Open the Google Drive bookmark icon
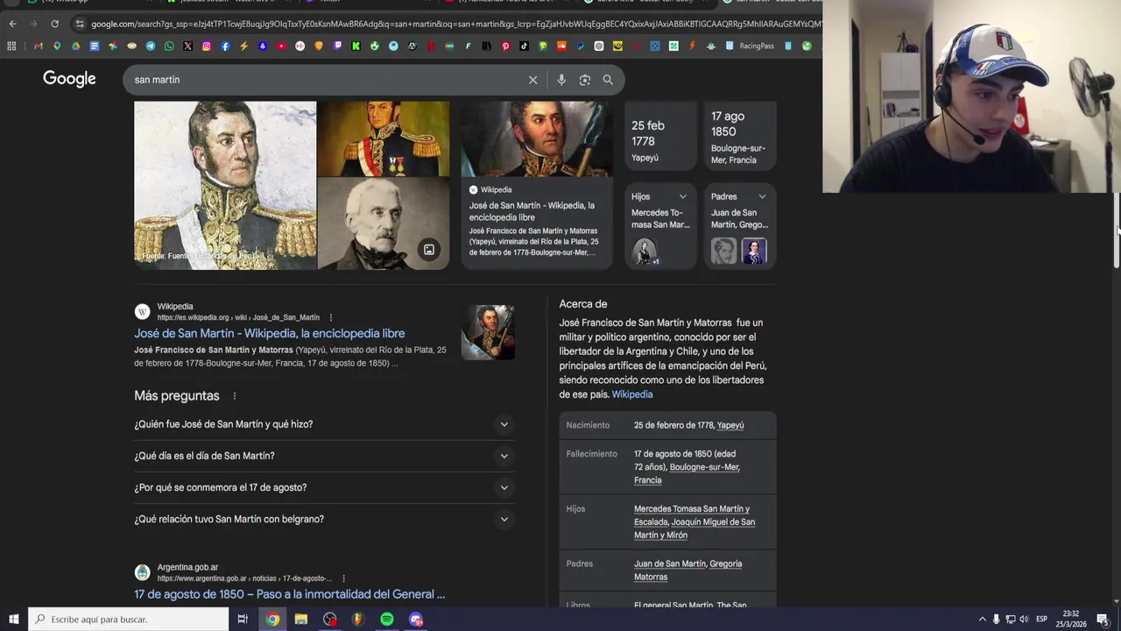 75,46
